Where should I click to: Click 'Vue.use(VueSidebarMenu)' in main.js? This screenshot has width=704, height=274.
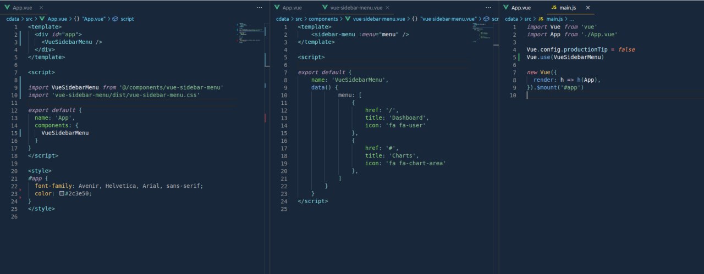(x=565, y=57)
